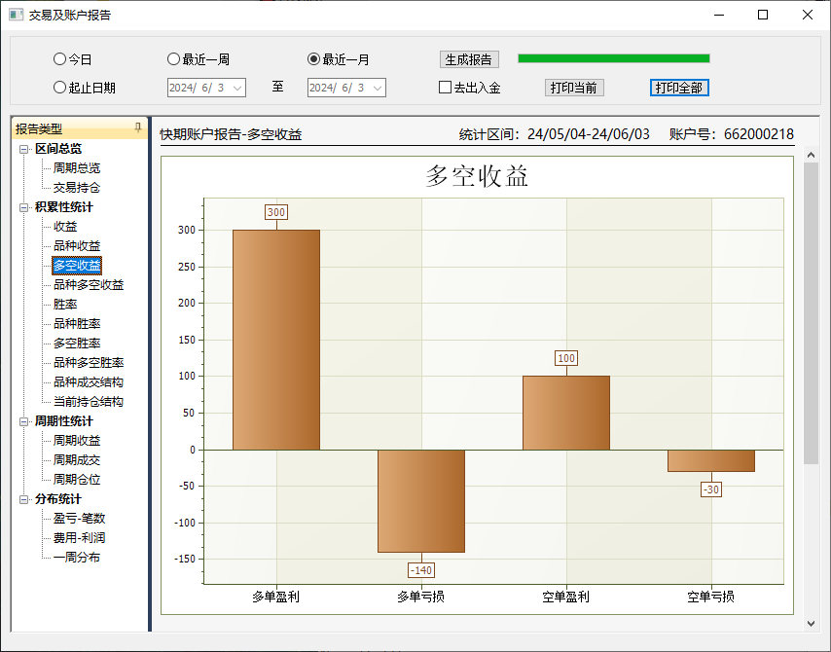Screen dimensions: 831x652
Task: Click the 生成报告 button
Action: click(469, 59)
